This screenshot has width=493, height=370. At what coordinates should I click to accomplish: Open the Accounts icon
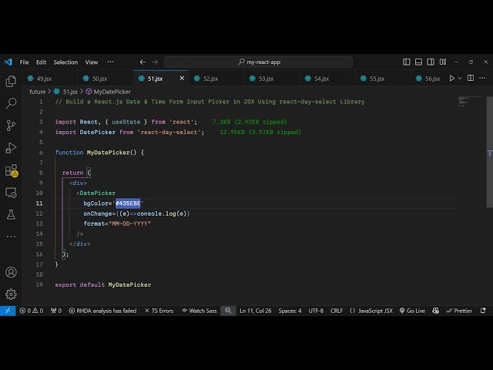tap(11, 272)
